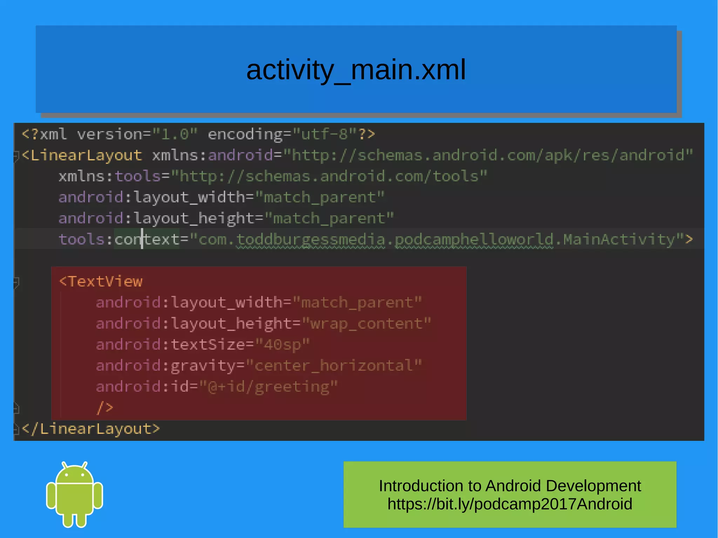Click the activity_main.xml slide title
This screenshot has width=718, height=538.
coord(356,70)
